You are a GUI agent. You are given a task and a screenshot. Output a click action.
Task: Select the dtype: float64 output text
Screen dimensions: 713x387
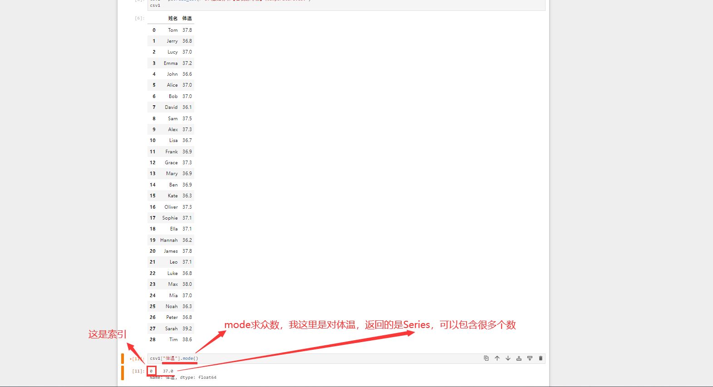tap(198, 377)
